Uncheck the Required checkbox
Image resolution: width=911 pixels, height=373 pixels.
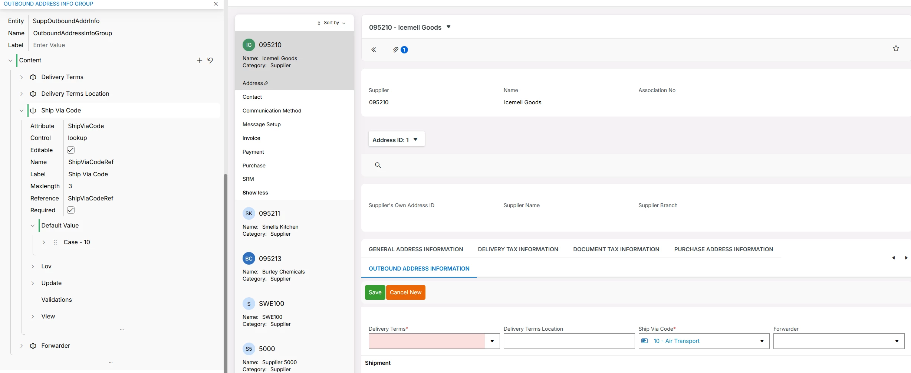coord(71,210)
